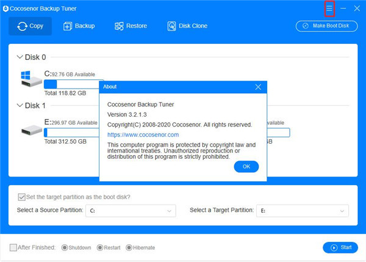Viewport: 366px width, 262px height.
Task: Click the 'Version 3.2.1.3' text
Action: click(x=127, y=115)
